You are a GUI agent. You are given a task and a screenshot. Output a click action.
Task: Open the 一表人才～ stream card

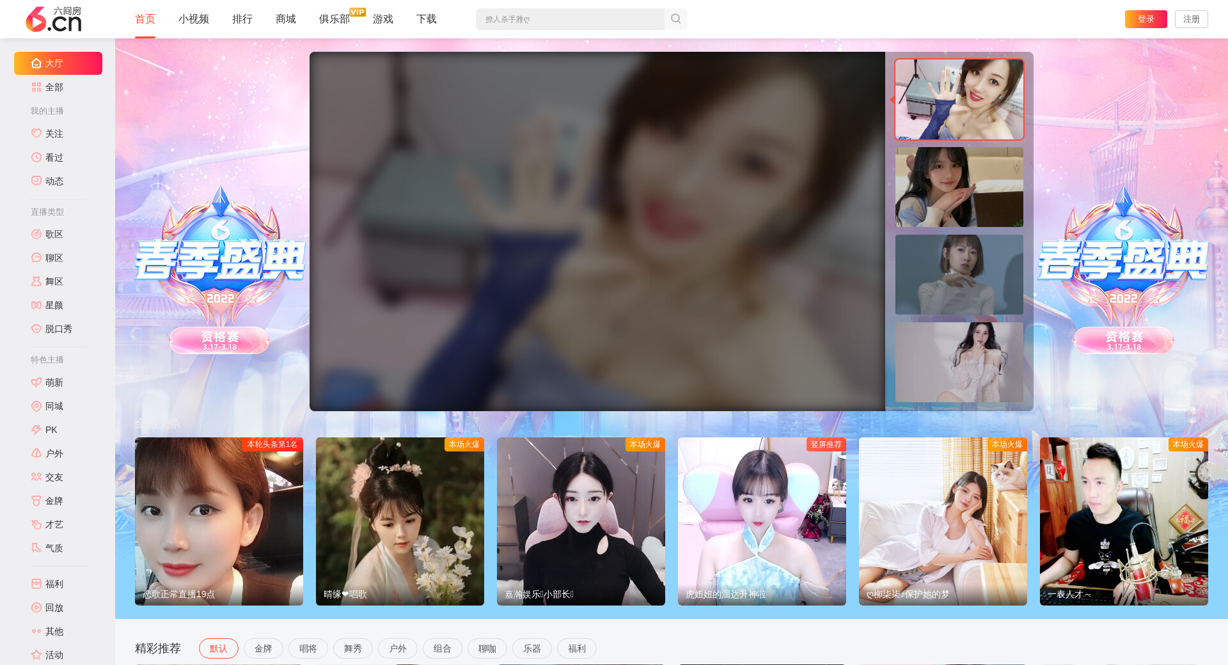click(x=1124, y=521)
